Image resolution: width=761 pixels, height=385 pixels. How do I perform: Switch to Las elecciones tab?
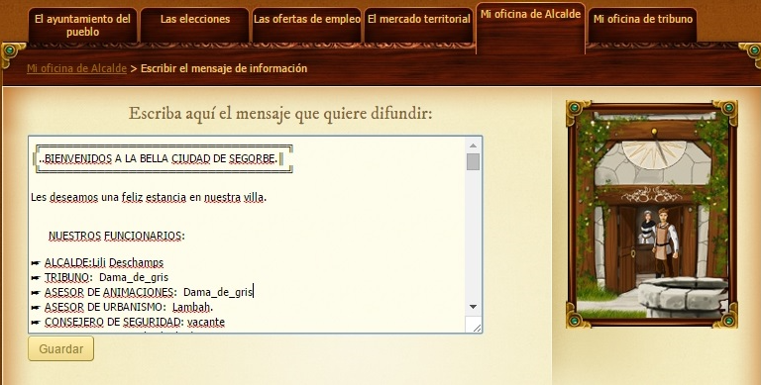[194, 25]
